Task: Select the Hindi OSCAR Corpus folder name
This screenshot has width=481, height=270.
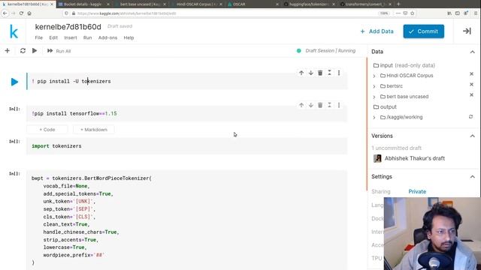Action: click(x=410, y=75)
